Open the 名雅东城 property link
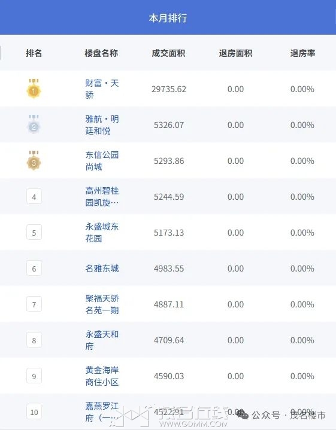 coord(102,268)
